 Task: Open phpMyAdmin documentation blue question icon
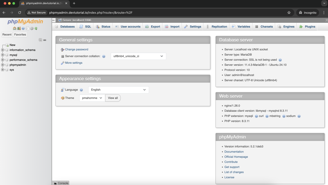23,28
